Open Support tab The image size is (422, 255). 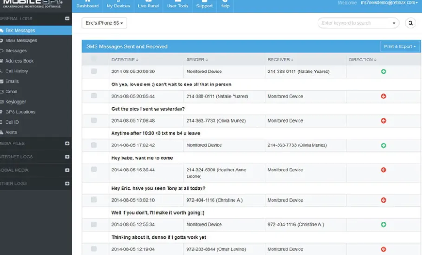click(204, 6)
